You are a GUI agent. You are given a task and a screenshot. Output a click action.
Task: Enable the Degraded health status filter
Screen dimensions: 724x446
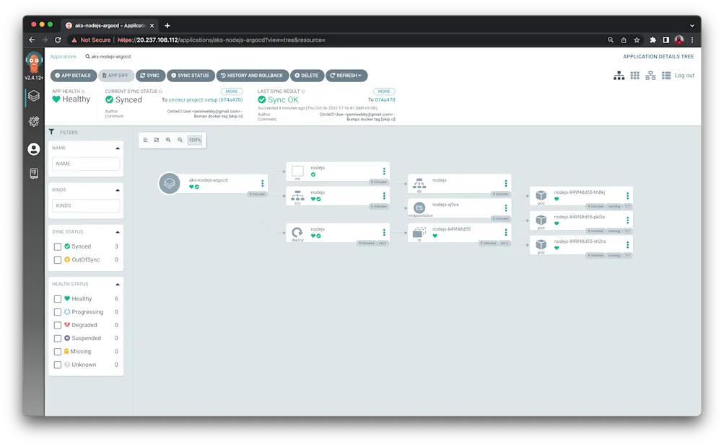(58, 325)
